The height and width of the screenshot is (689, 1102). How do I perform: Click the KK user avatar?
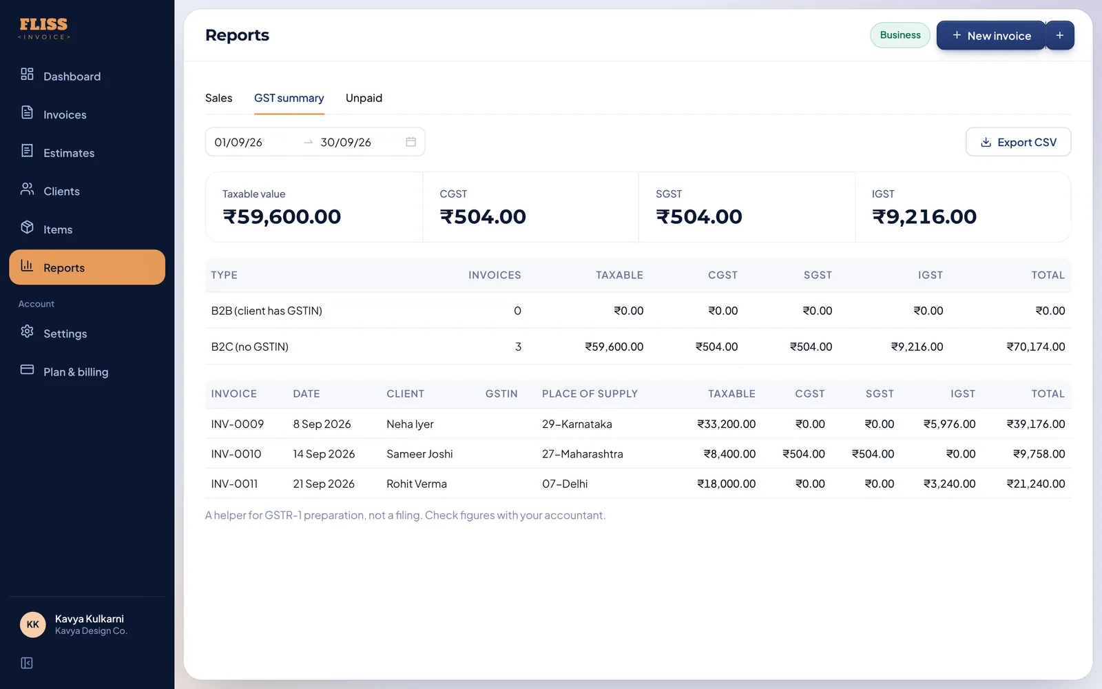pyautogui.click(x=32, y=624)
